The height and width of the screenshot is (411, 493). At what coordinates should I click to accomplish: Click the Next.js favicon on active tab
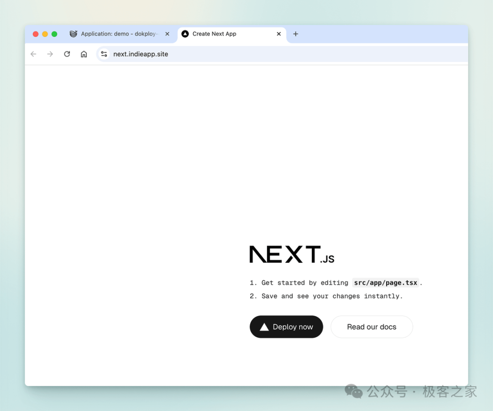pyautogui.click(x=185, y=34)
